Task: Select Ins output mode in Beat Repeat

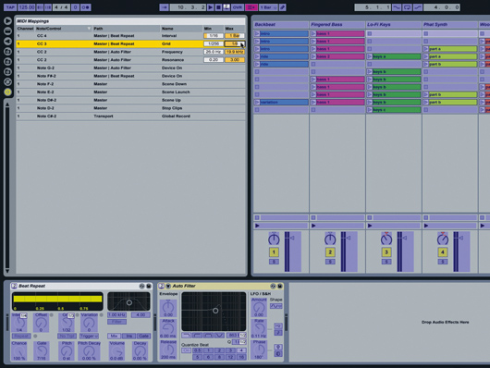Action: point(129,337)
